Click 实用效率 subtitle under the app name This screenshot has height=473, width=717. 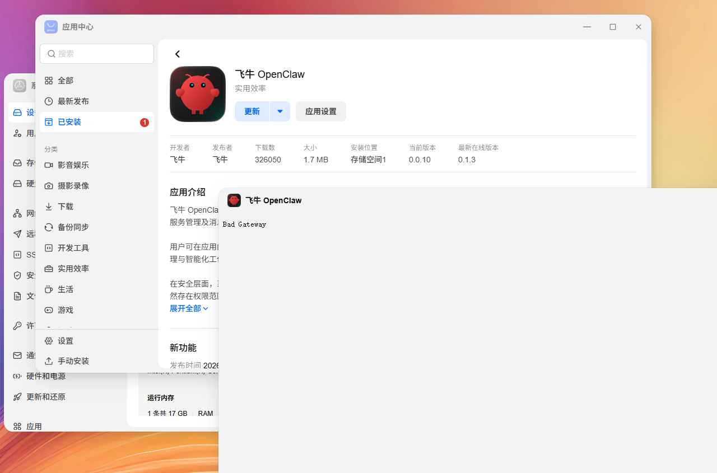point(250,88)
